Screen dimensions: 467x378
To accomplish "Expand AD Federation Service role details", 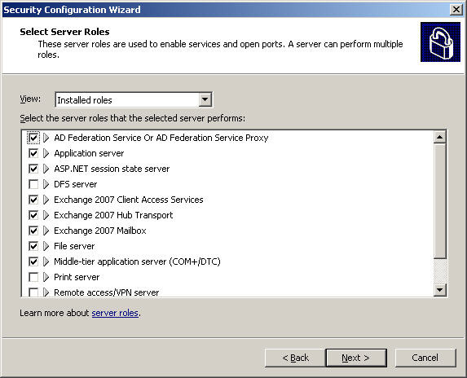I will point(46,138).
